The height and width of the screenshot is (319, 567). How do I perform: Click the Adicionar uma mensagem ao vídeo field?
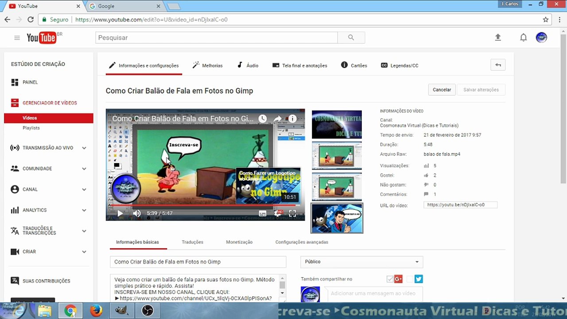[x=374, y=293]
